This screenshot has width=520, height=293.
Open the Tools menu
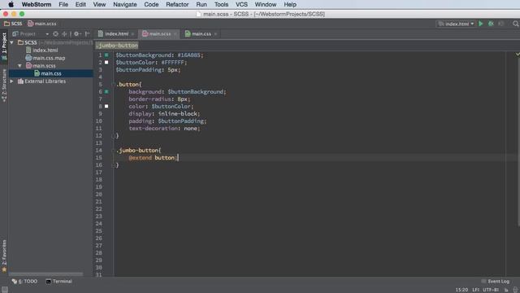pyautogui.click(x=221, y=4)
